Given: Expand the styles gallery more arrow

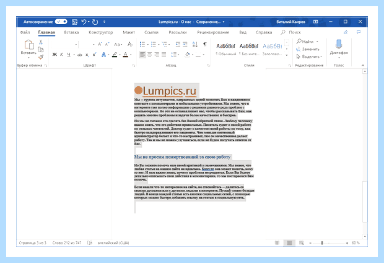Looking at the screenshot, I should (287, 55).
